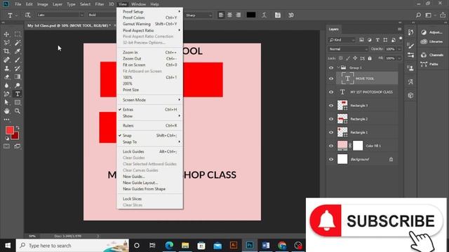The height and width of the screenshot is (252, 449).
Task: Choose Zoom In from View menu
Action: (x=149, y=52)
